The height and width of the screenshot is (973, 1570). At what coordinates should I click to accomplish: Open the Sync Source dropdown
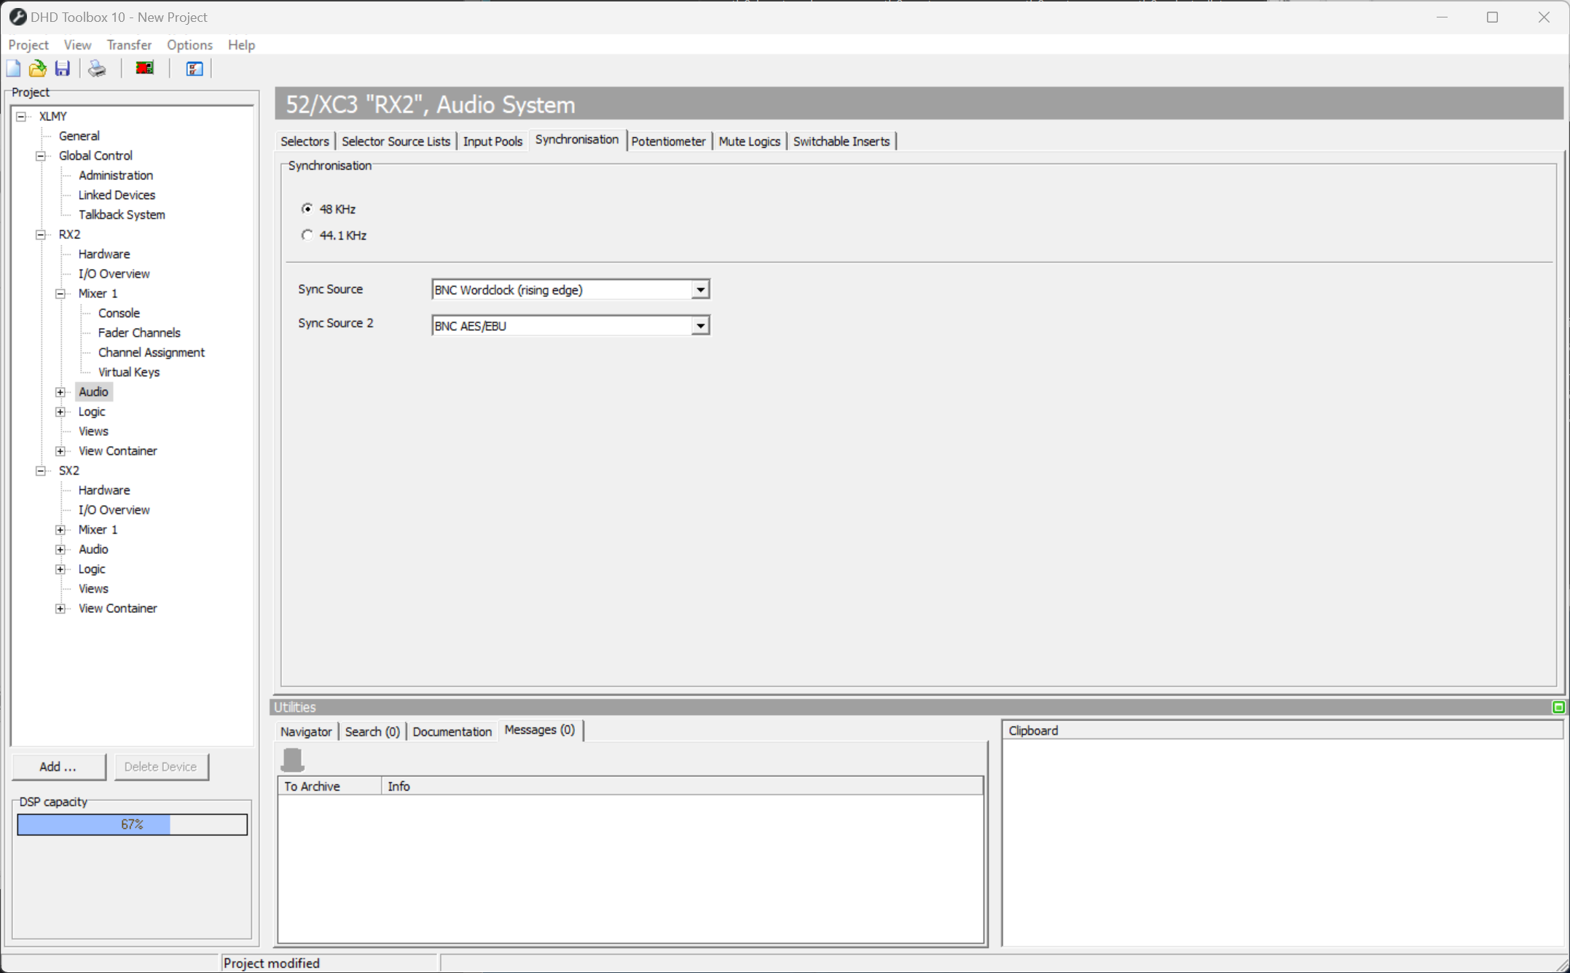click(x=700, y=289)
